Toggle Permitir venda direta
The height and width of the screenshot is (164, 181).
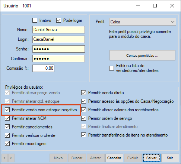(84, 93)
